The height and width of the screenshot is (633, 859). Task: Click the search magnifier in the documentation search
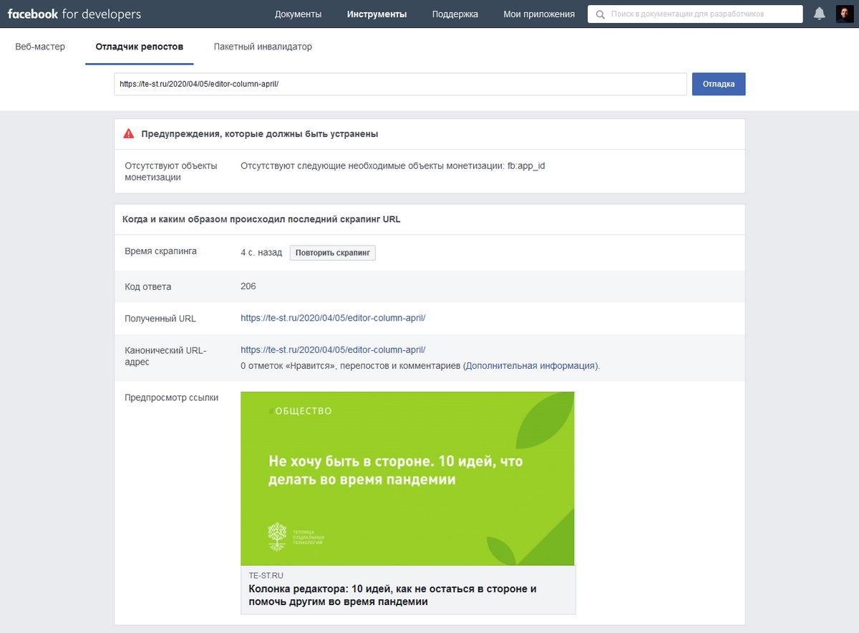(599, 13)
